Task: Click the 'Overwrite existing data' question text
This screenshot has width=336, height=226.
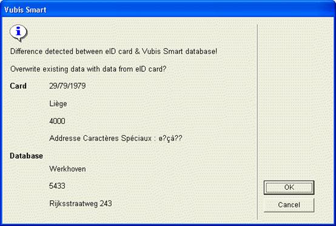Action: tap(55, 69)
